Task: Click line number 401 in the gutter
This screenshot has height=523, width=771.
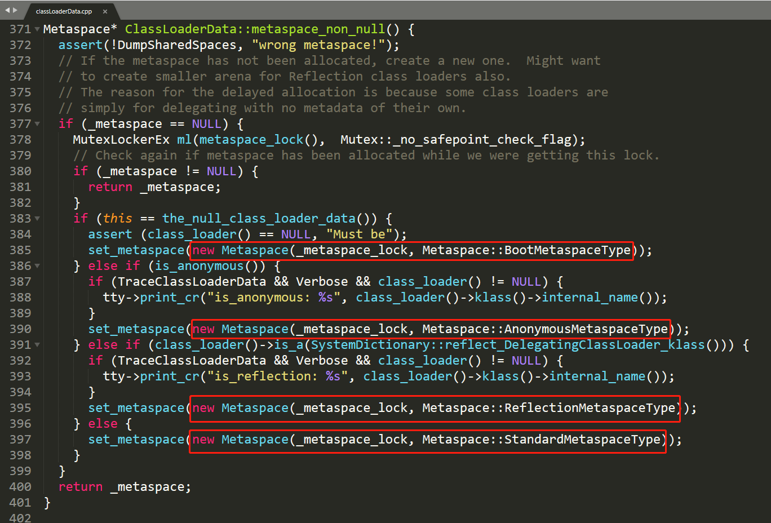Action: coord(20,503)
